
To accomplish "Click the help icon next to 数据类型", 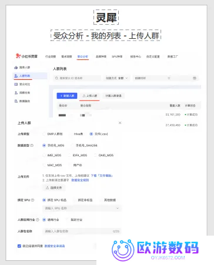I will click(32, 145).
